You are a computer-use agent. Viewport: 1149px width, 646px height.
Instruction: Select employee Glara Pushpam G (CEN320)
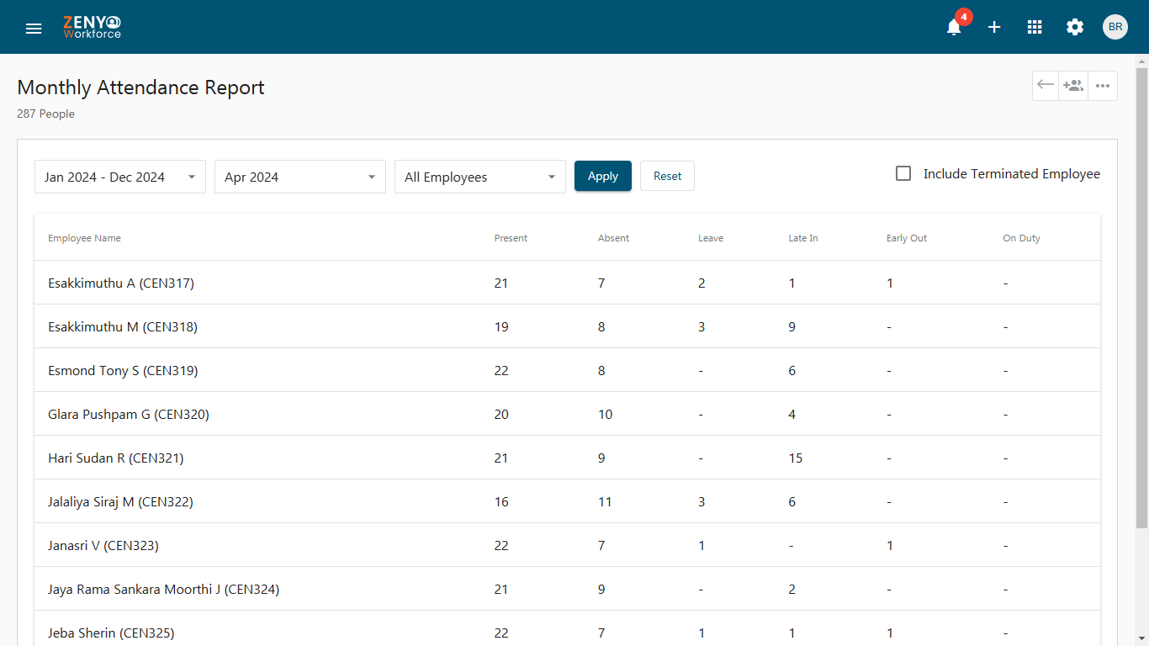coord(129,415)
